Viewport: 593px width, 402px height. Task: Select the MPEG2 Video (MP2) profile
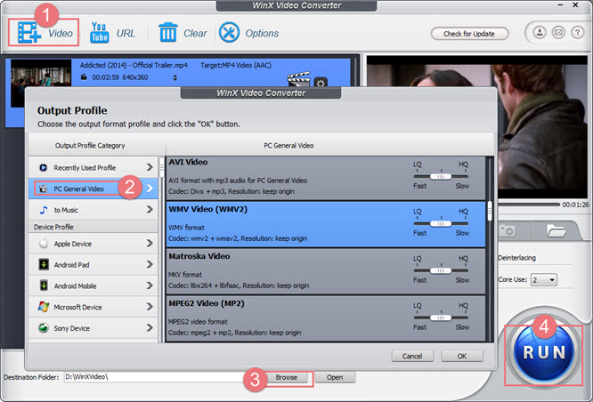click(x=326, y=318)
